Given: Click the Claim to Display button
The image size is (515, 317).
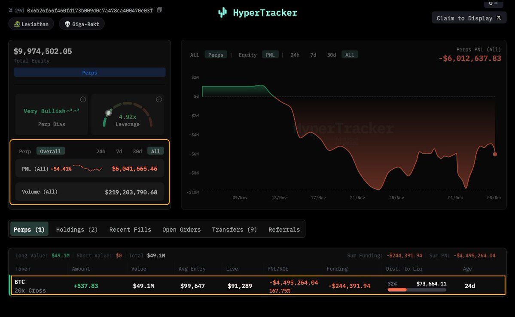Looking at the screenshot, I should point(464,18).
